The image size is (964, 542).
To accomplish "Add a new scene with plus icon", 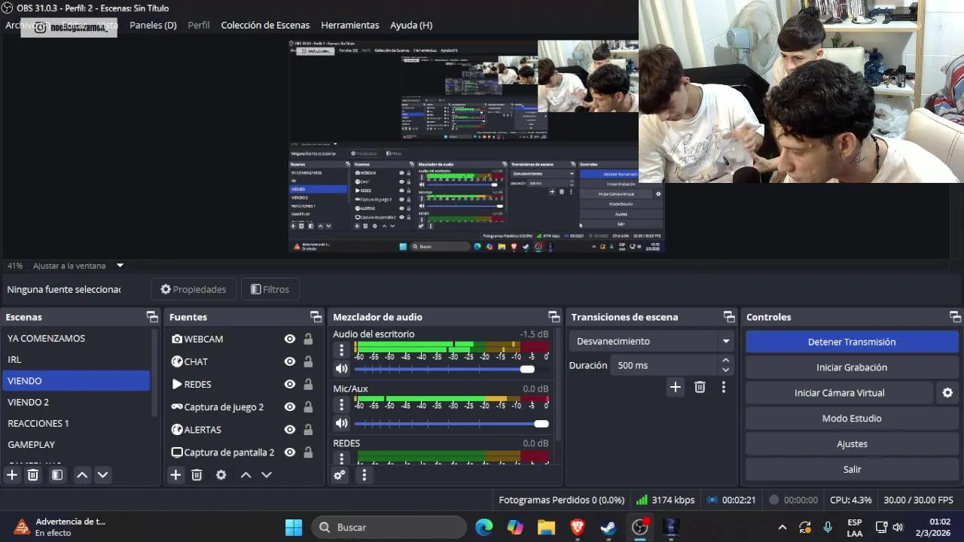I will point(12,475).
